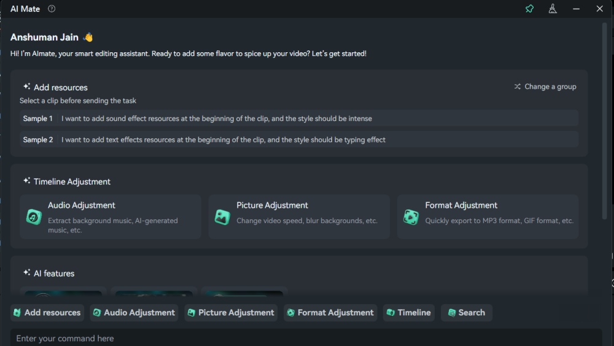This screenshot has width=614, height=346.
Task: Click the help question mark icon beside AI Mate
Action: 52,9
